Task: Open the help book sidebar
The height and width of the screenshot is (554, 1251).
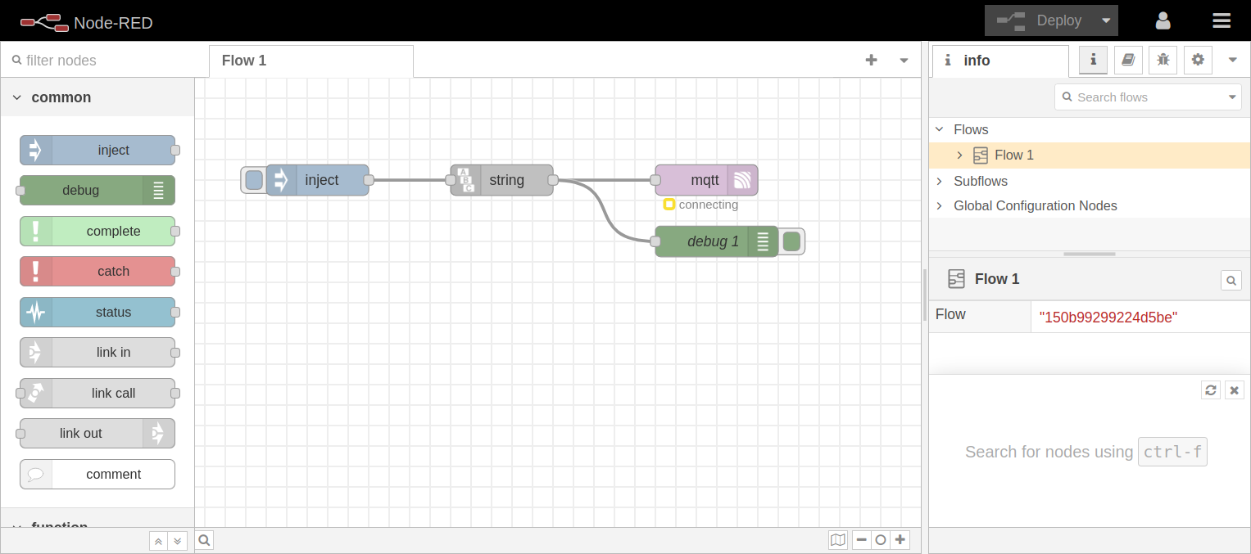Action: tap(1128, 60)
